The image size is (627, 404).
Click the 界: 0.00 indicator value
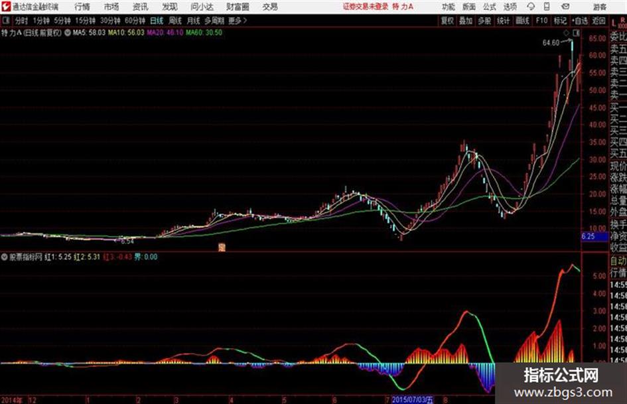click(145, 257)
